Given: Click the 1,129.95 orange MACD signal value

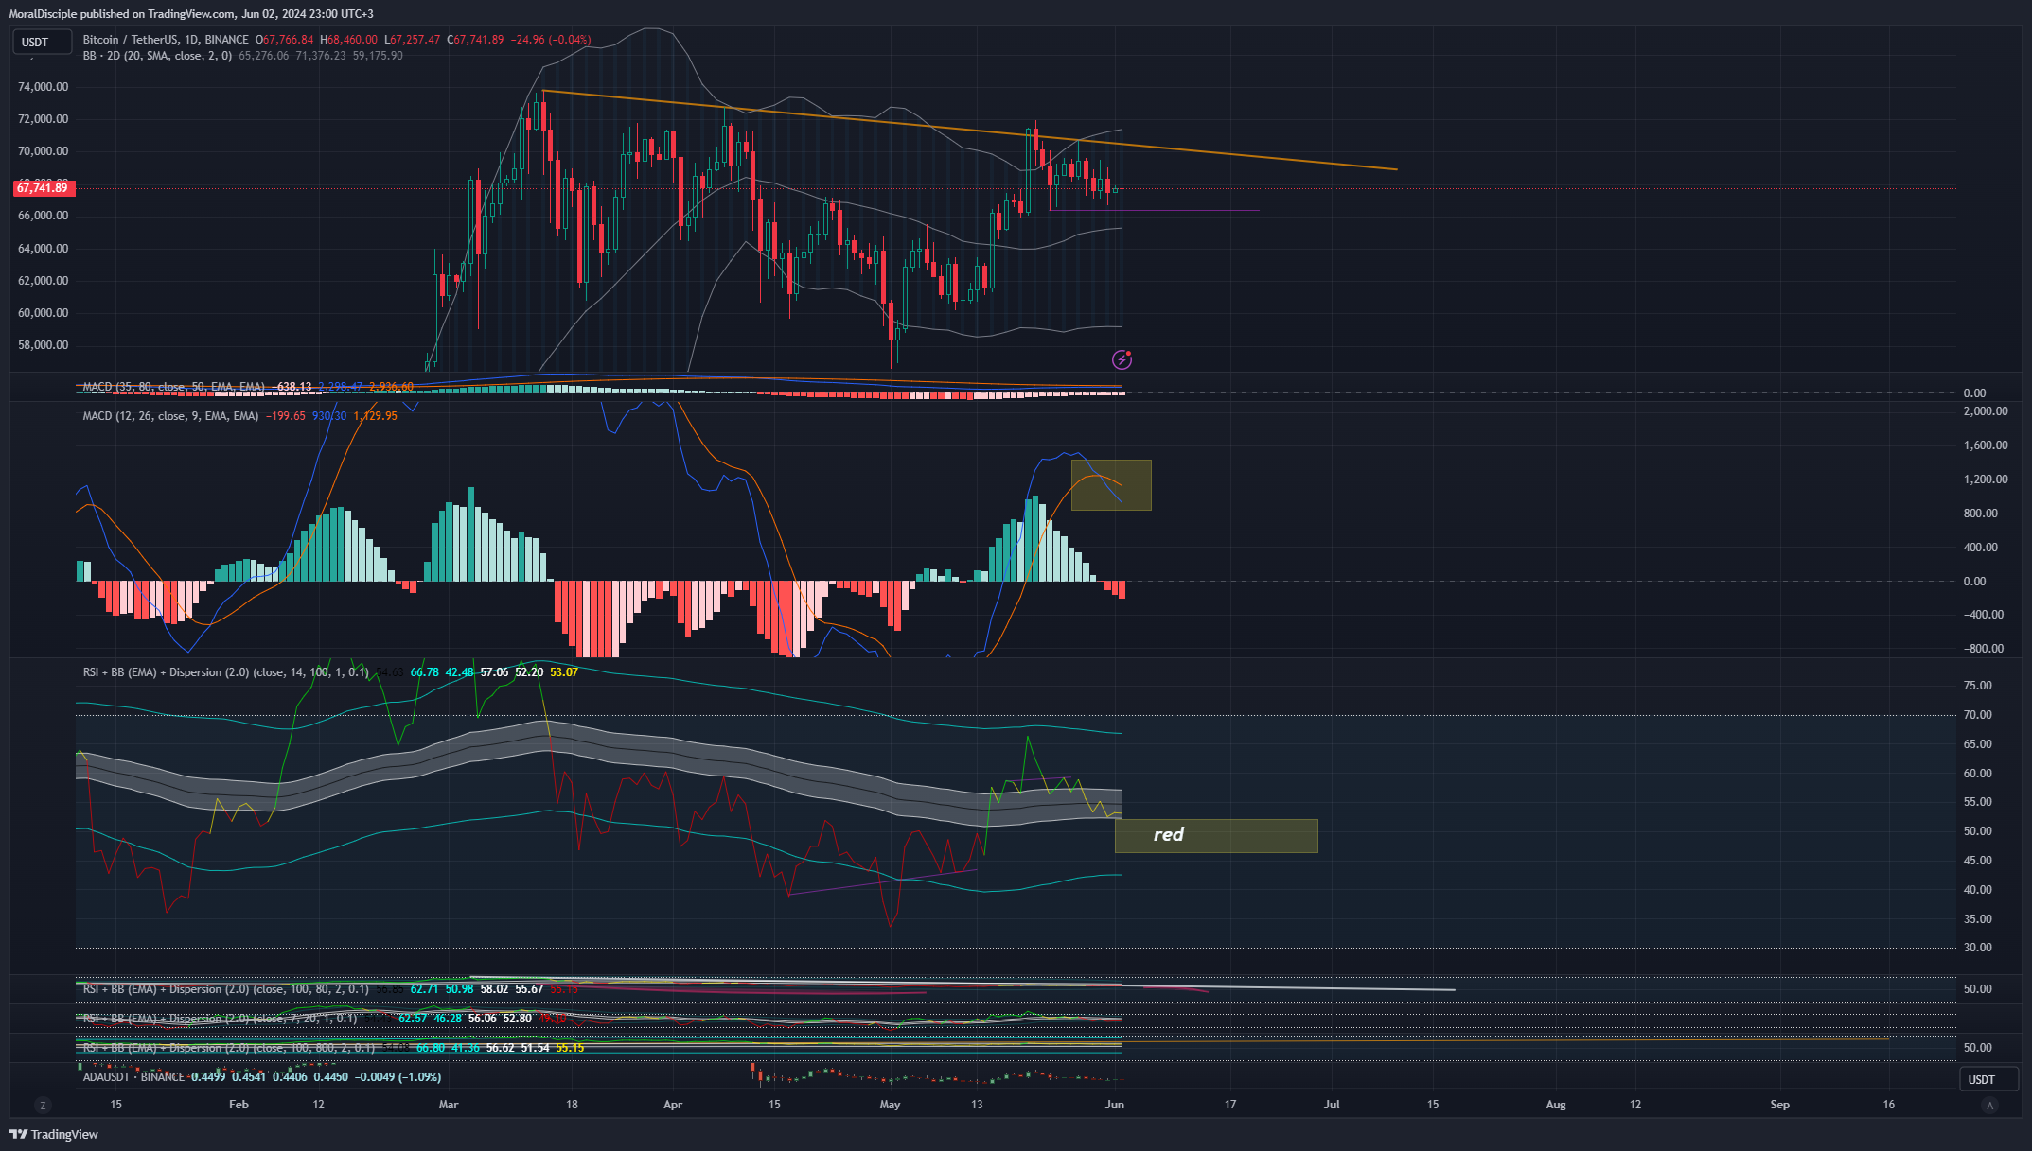Looking at the screenshot, I should [376, 416].
